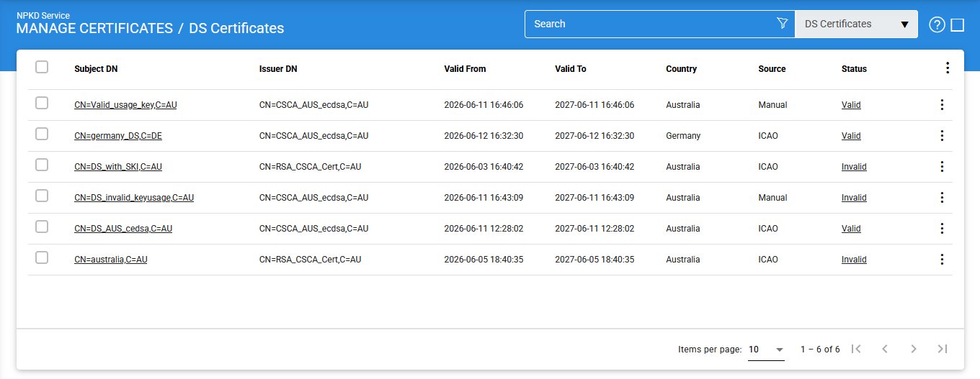Image resolution: width=980 pixels, height=379 pixels.
Task: Click Invalid status of DS_invalid_keyusage row
Action: pyautogui.click(x=854, y=198)
